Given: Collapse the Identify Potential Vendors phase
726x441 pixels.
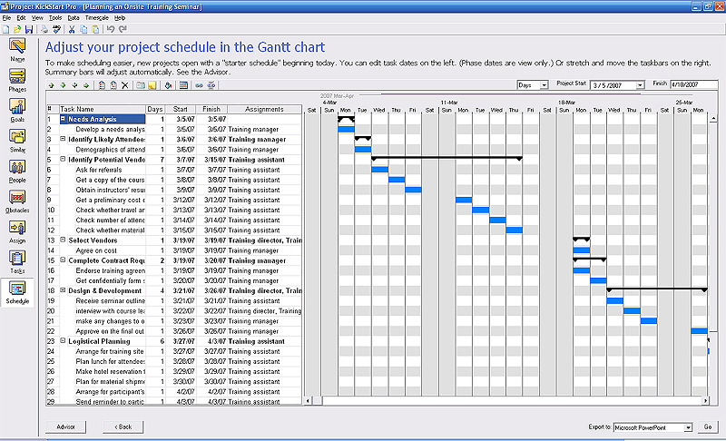Looking at the screenshot, I should [x=64, y=159].
